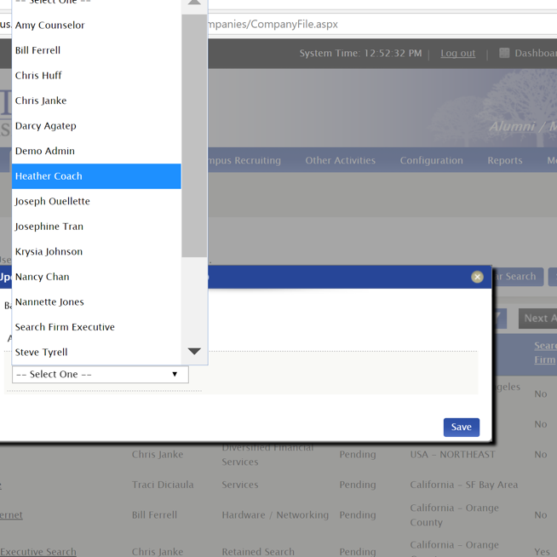Select Joseph Ouellette option

coord(96,201)
